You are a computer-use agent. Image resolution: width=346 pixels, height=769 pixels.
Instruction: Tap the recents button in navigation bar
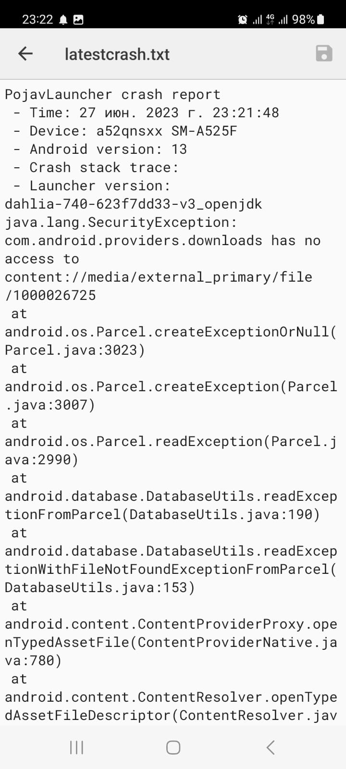click(x=76, y=747)
